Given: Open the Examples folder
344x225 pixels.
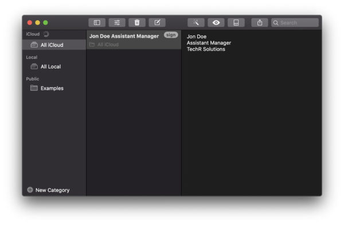Looking at the screenshot, I should [54, 88].
